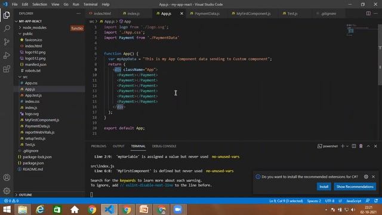The height and width of the screenshot is (215, 382).
Task: Click the editor vertical scrollbar
Action: 380,55
